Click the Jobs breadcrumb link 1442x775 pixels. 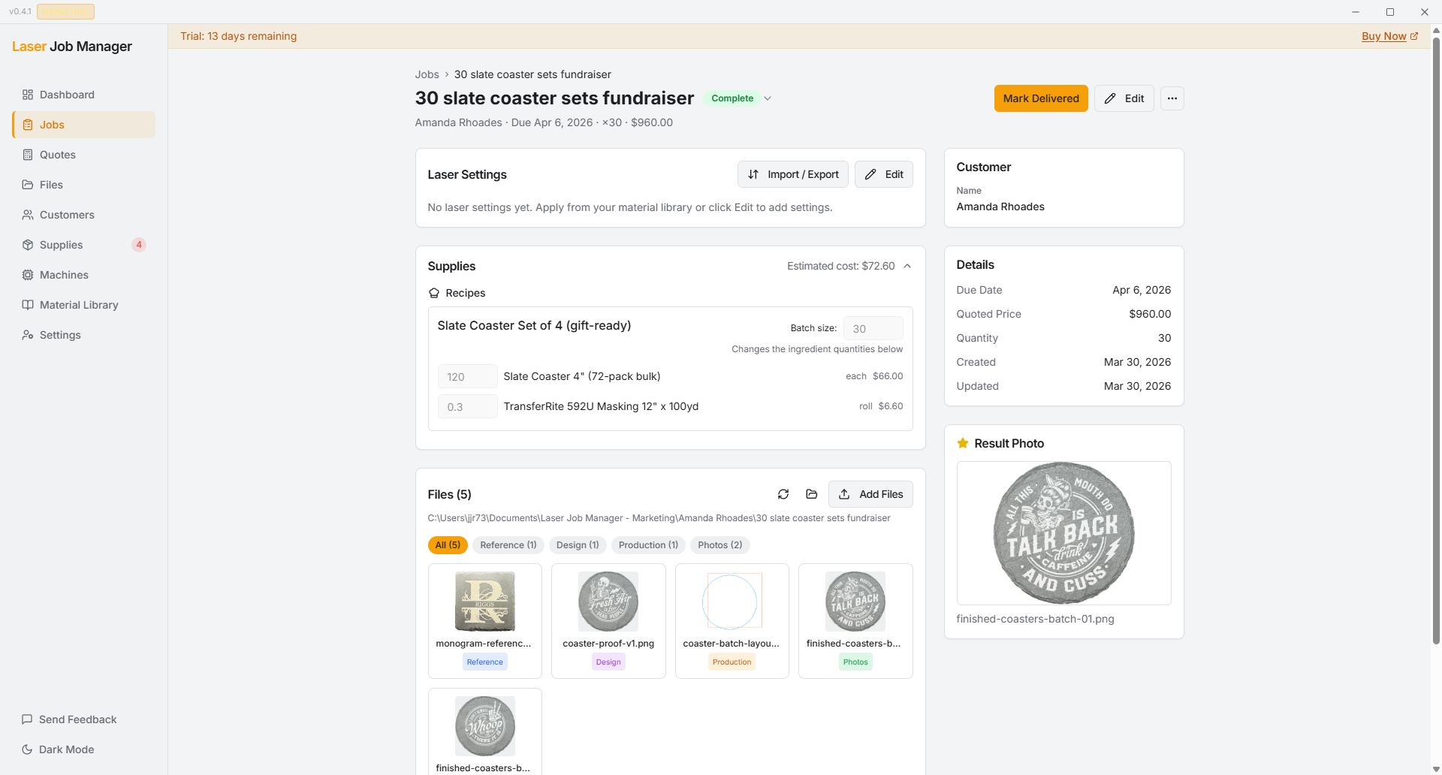427,74
